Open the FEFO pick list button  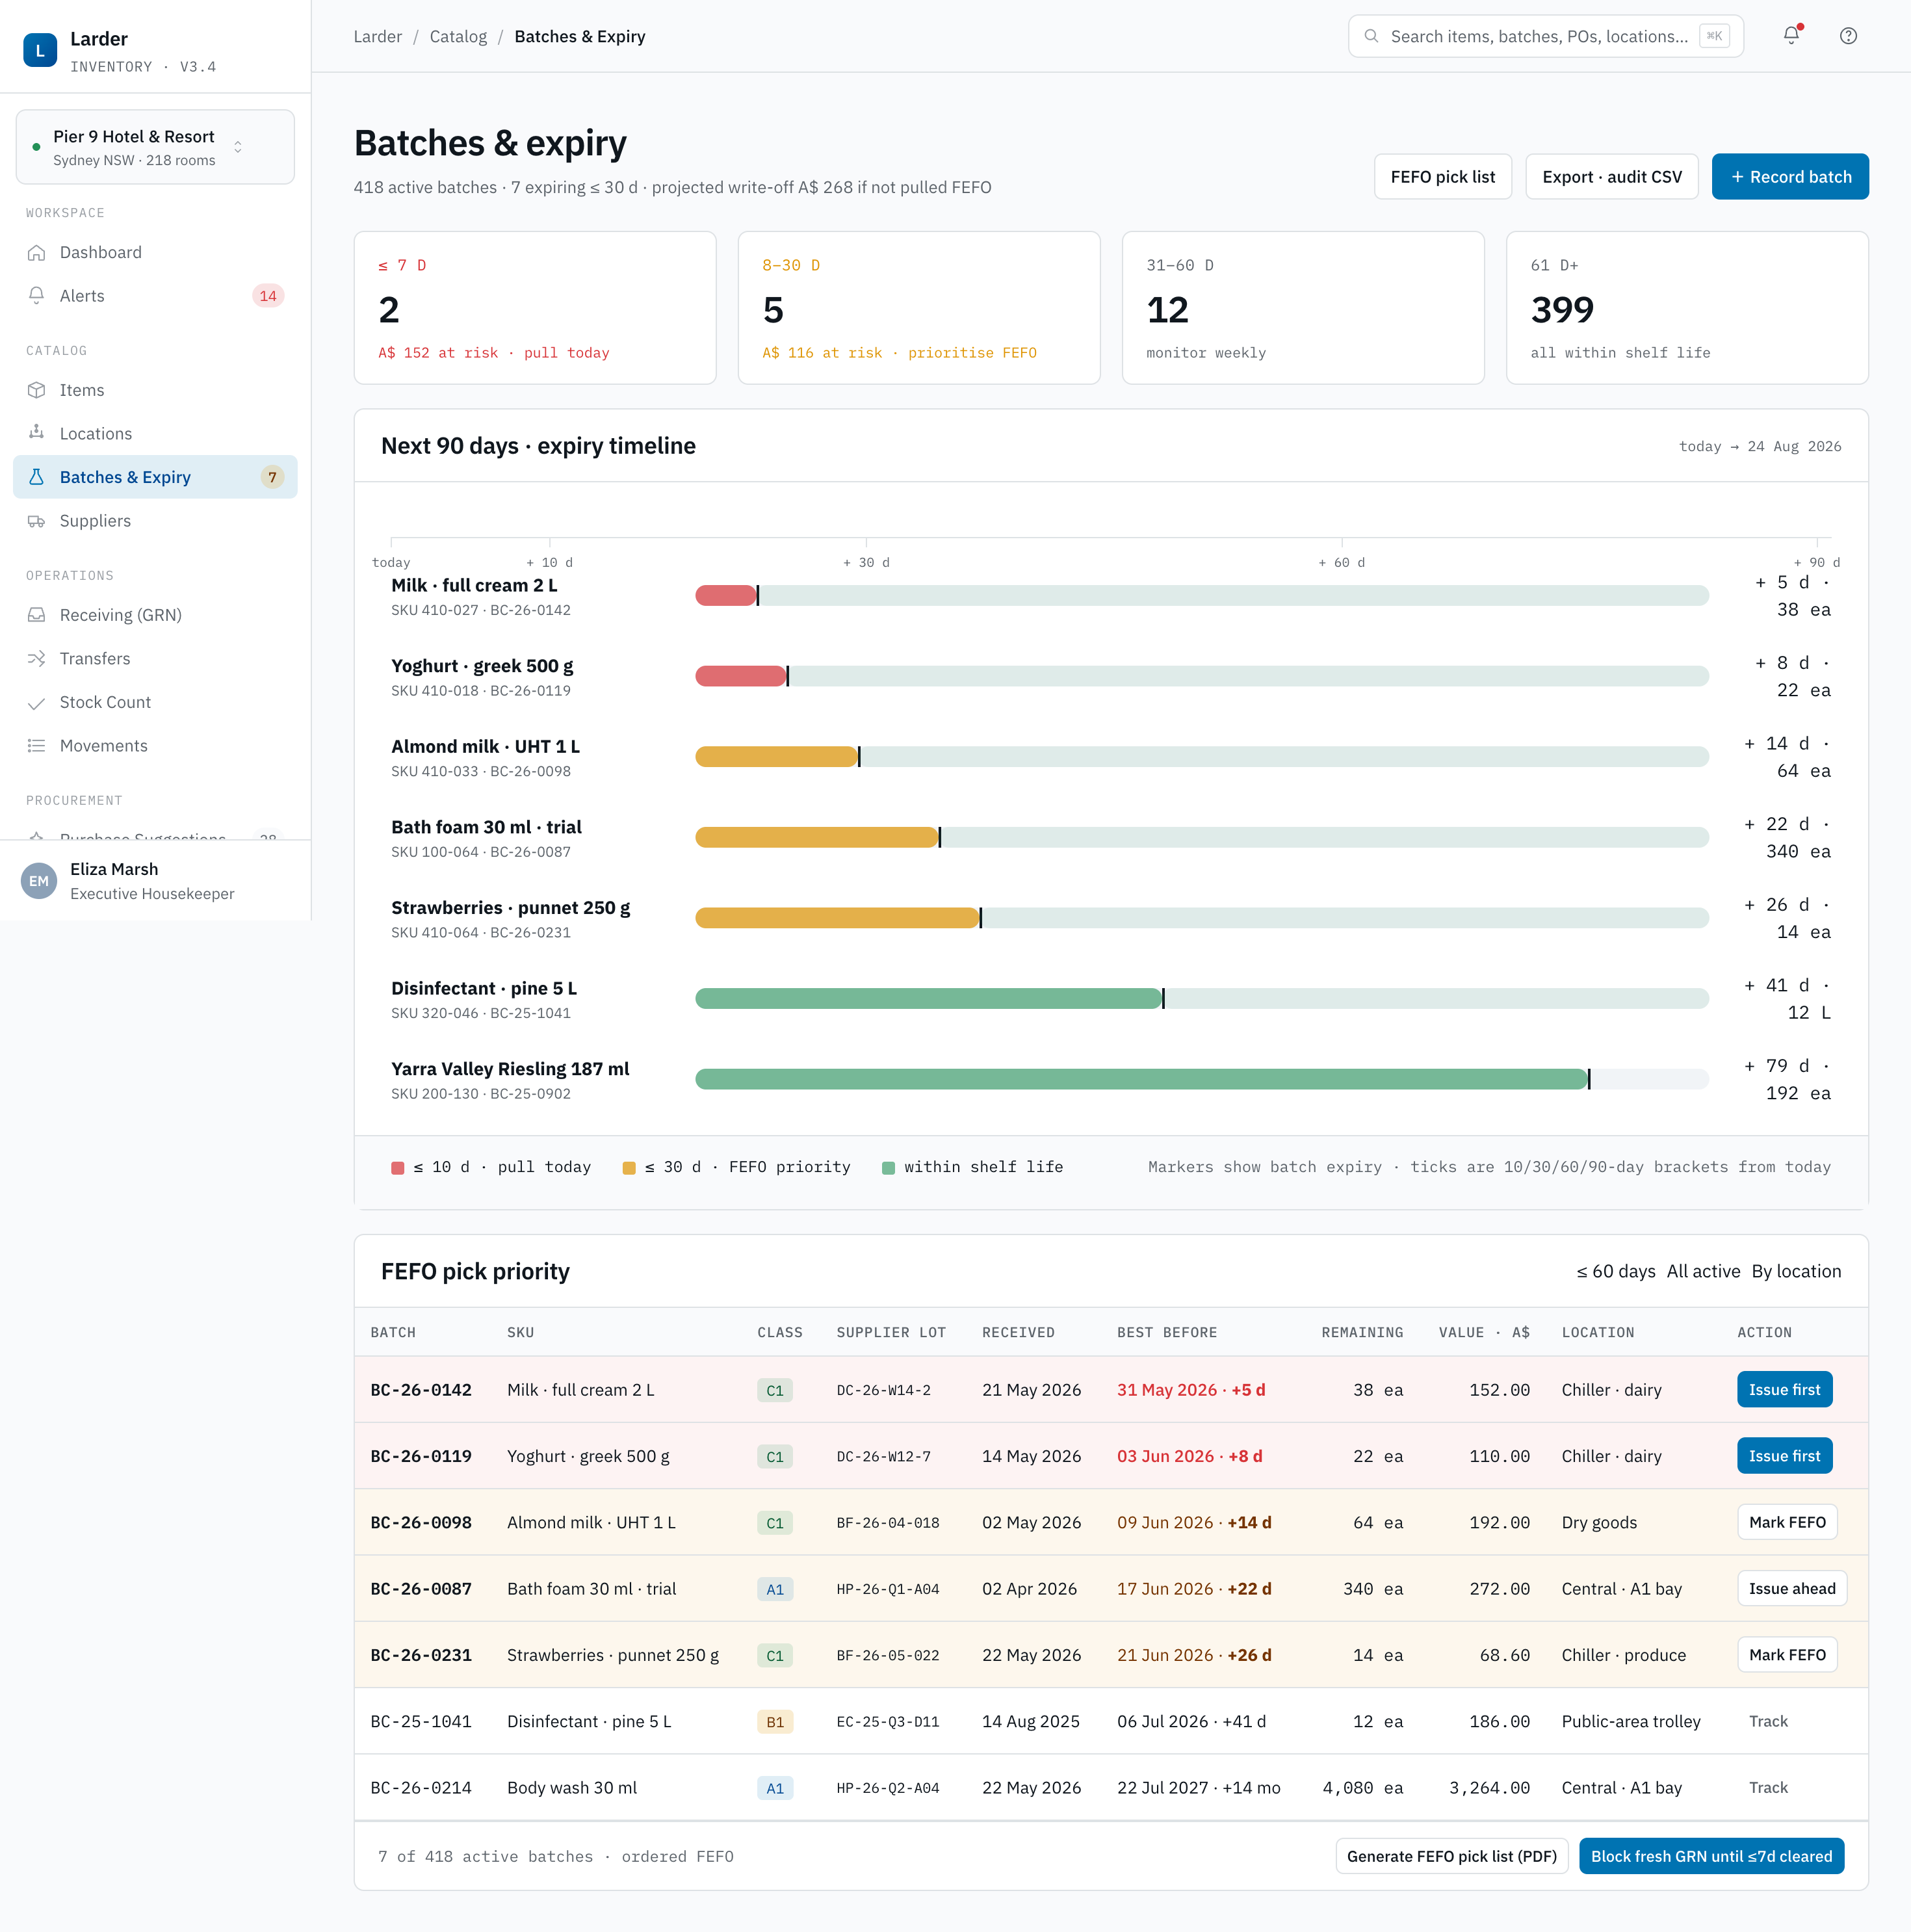tap(1442, 177)
